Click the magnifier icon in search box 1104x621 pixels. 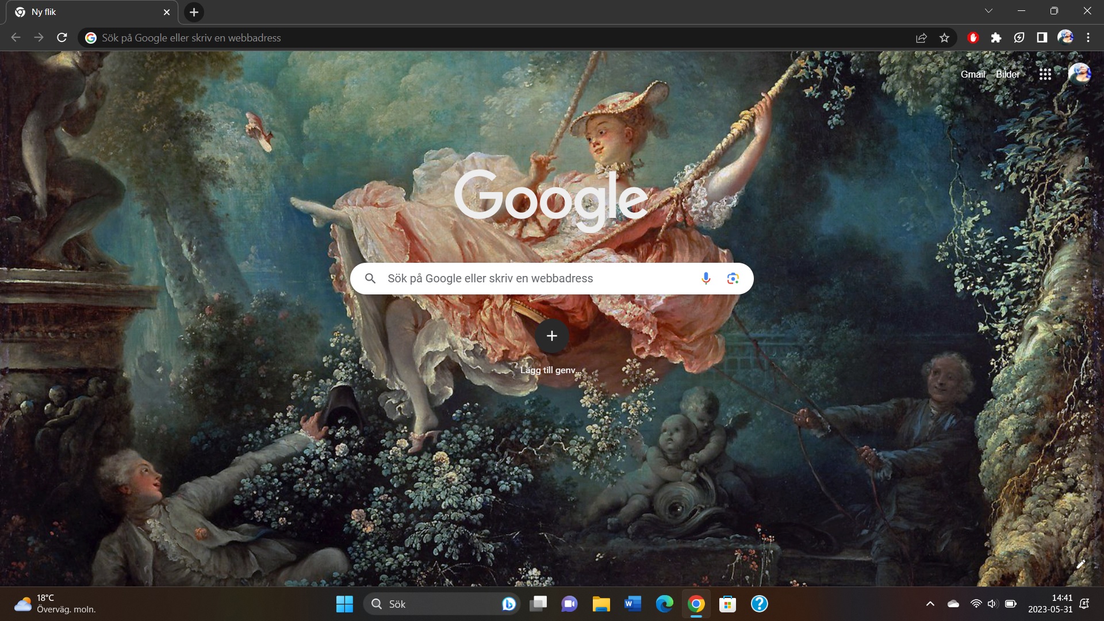(x=370, y=278)
